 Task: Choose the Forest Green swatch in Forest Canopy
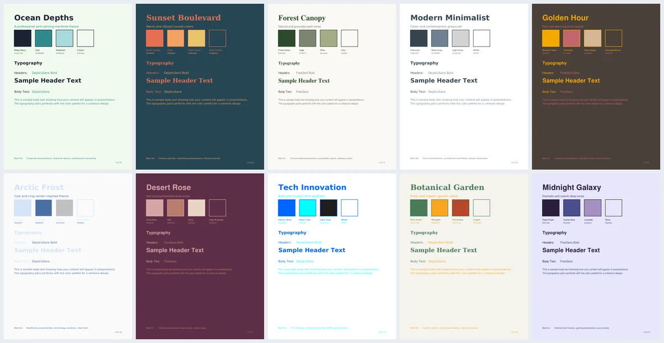(287, 38)
